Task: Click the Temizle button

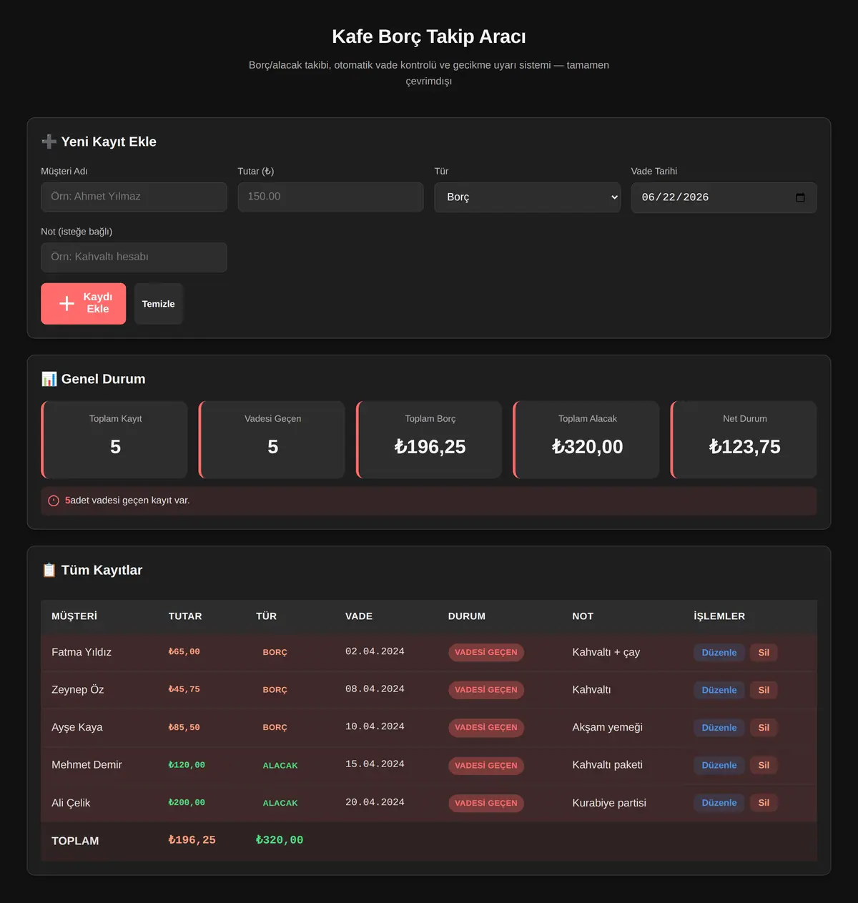Action: (159, 304)
